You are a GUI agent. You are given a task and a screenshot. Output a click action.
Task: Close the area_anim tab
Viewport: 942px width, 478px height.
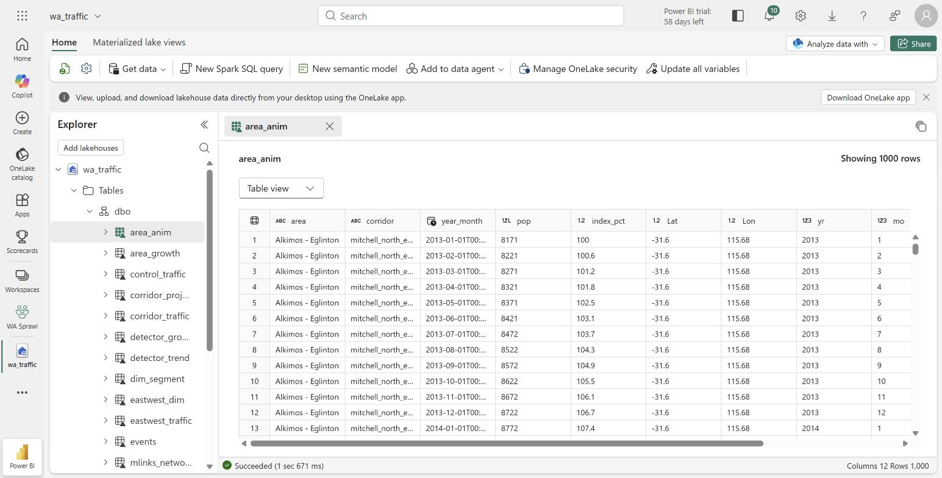tap(330, 126)
